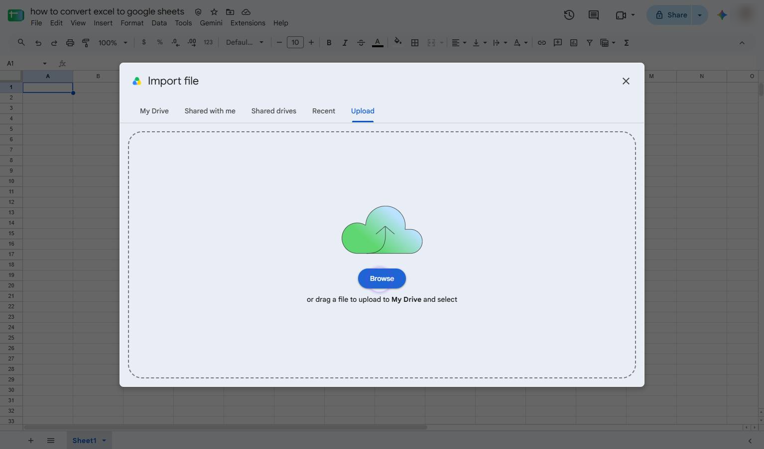This screenshot has height=449, width=764.
Task: Click the search menus magnifier icon
Action: pyautogui.click(x=21, y=43)
